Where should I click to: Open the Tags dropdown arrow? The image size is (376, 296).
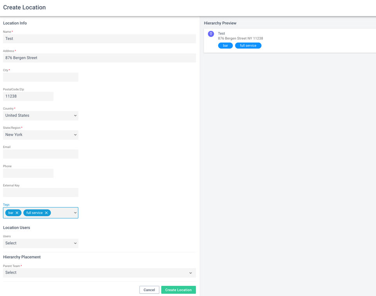pyautogui.click(x=75, y=213)
